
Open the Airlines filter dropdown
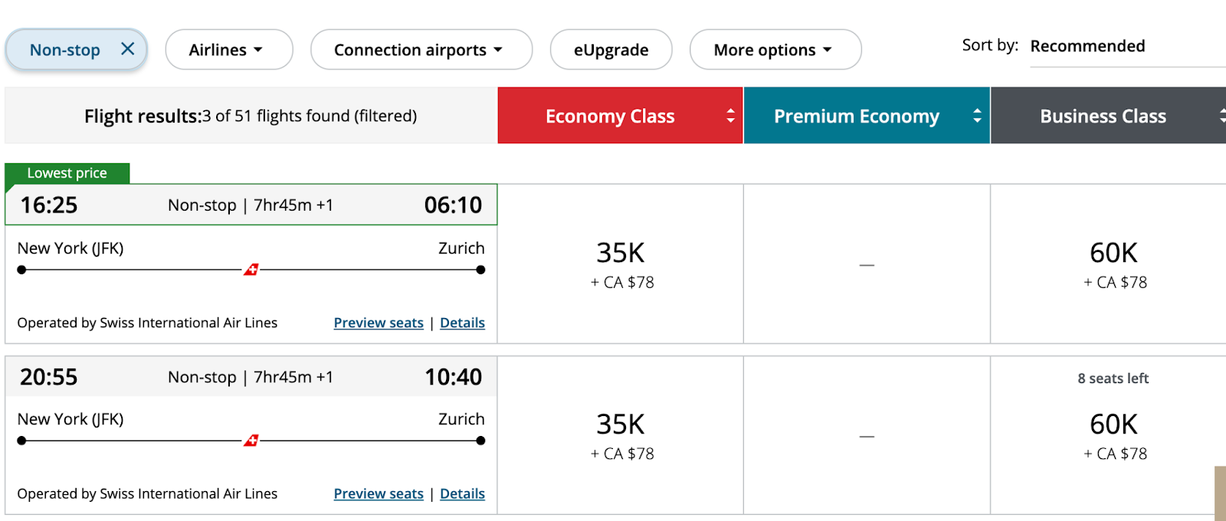coord(228,50)
